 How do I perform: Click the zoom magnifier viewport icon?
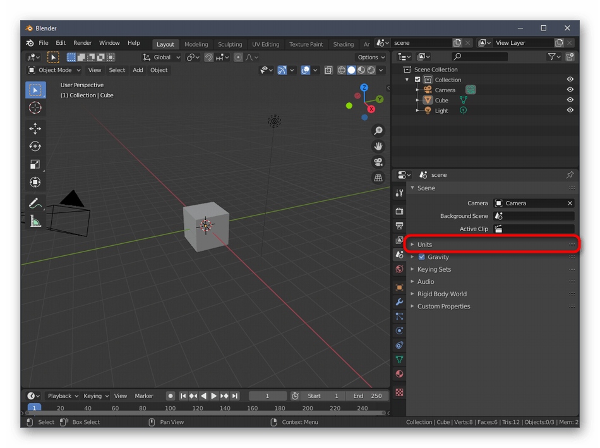pos(378,131)
